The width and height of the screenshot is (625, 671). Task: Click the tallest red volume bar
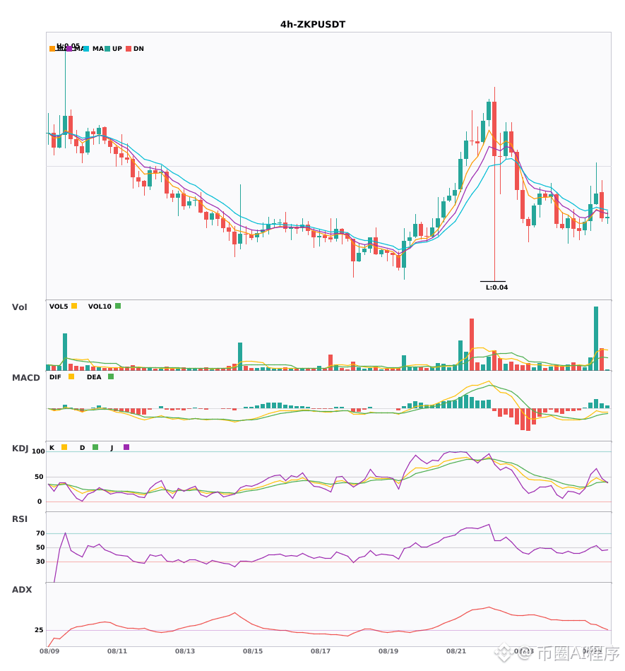pyautogui.click(x=472, y=345)
